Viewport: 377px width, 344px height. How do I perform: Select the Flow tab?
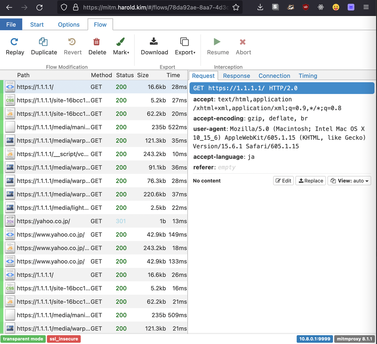pos(100,25)
